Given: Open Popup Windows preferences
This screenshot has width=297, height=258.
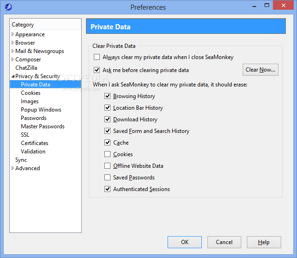Looking at the screenshot, I should coord(41,110).
